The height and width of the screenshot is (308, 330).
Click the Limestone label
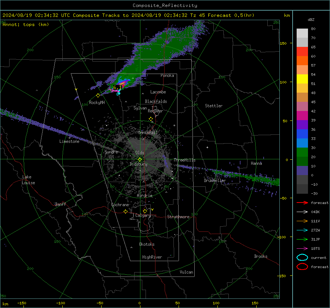[69, 141]
